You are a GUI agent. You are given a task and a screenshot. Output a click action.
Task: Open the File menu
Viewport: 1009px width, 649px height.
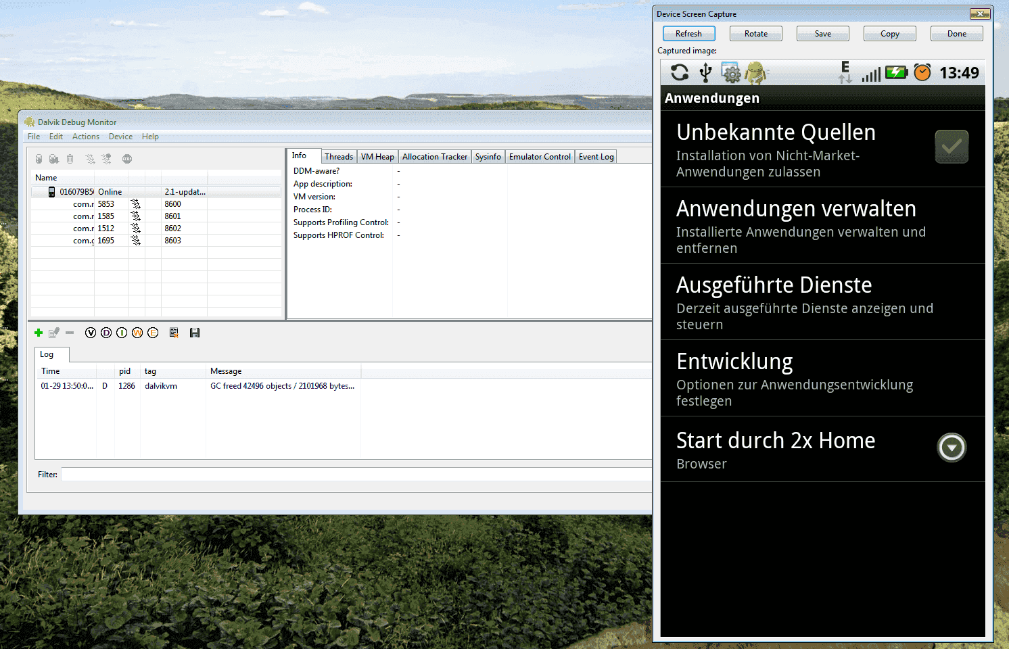(34, 137)
